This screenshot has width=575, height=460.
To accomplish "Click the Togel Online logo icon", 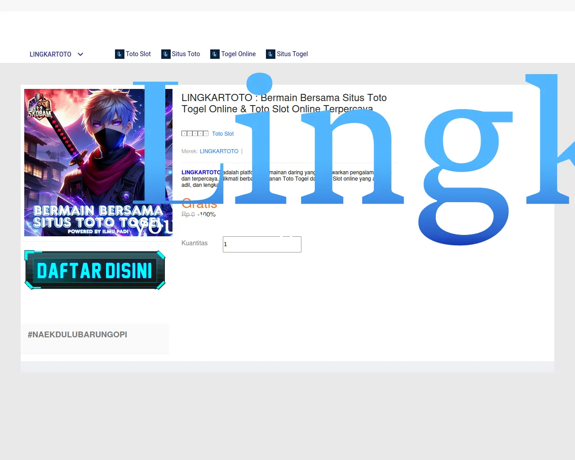I will point(215,54).
